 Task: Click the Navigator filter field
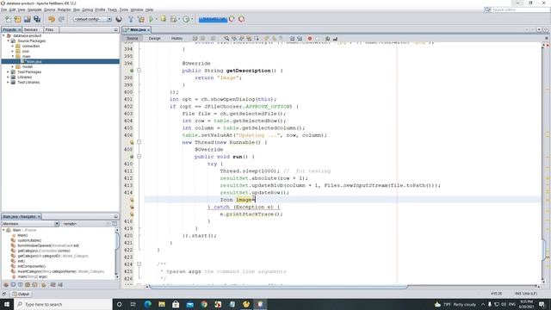point(84,224)
